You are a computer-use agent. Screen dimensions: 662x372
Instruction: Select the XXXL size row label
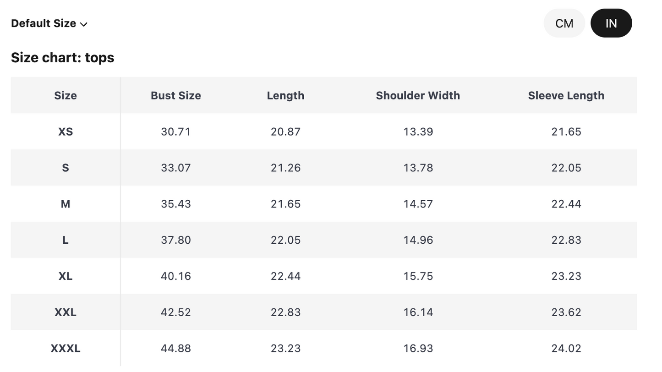[x=66, y=349]
